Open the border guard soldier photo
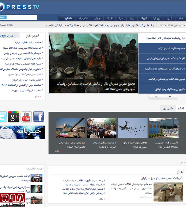Viewport: 186px width, 207px height. (168, 192)
